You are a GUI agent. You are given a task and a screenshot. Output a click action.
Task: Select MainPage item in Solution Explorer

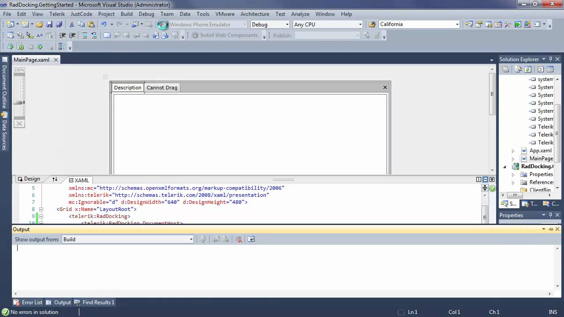pos(541,158)
